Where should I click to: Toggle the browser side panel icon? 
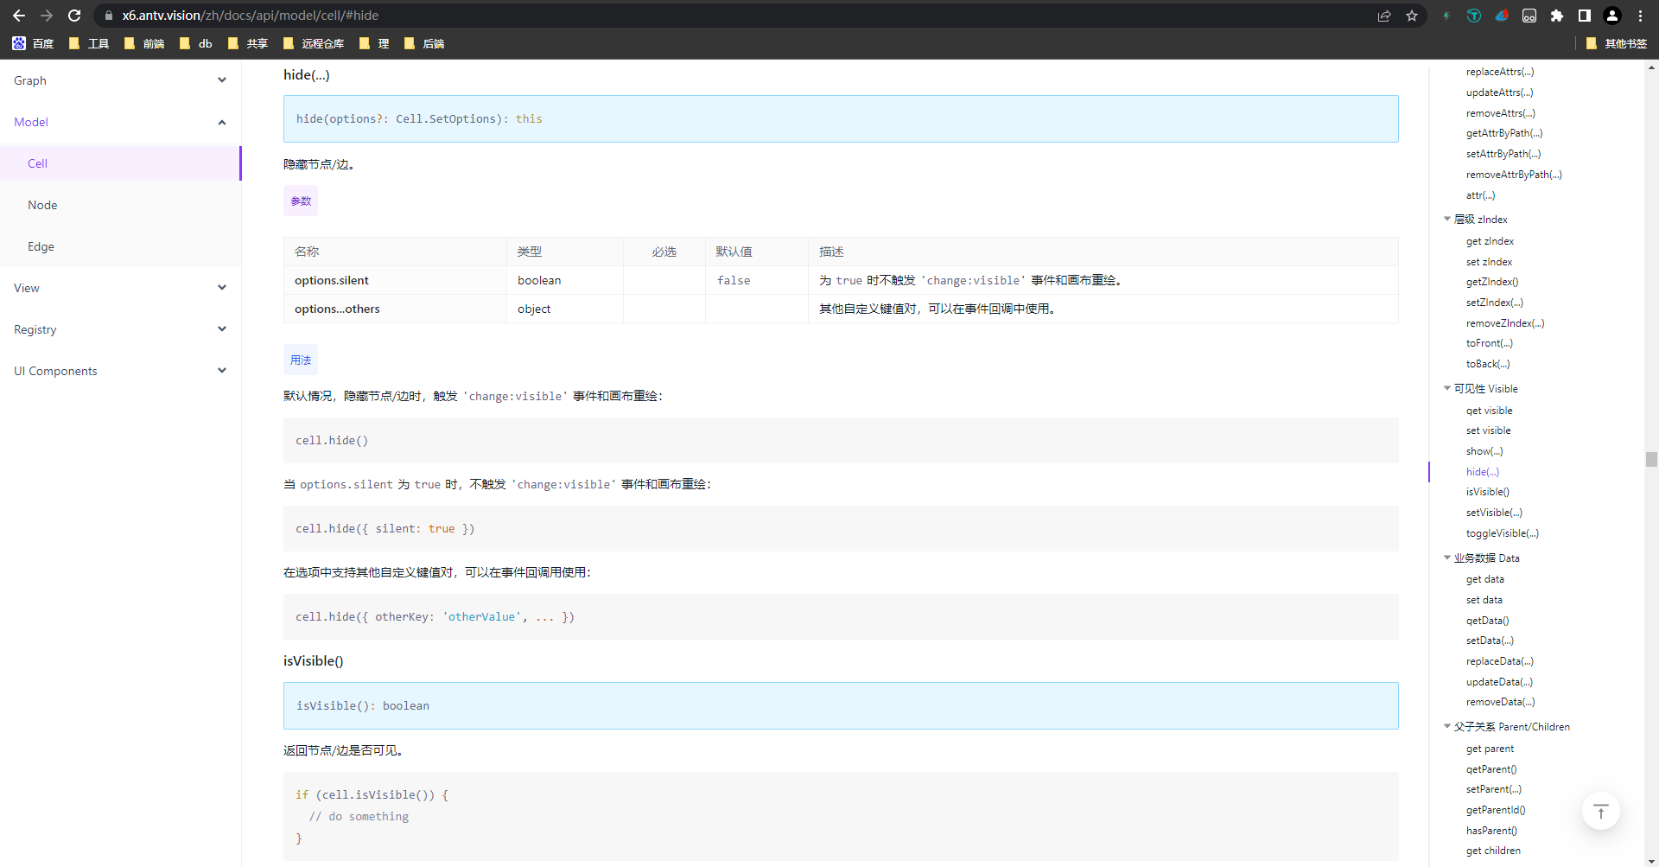tap(1585, 16)
